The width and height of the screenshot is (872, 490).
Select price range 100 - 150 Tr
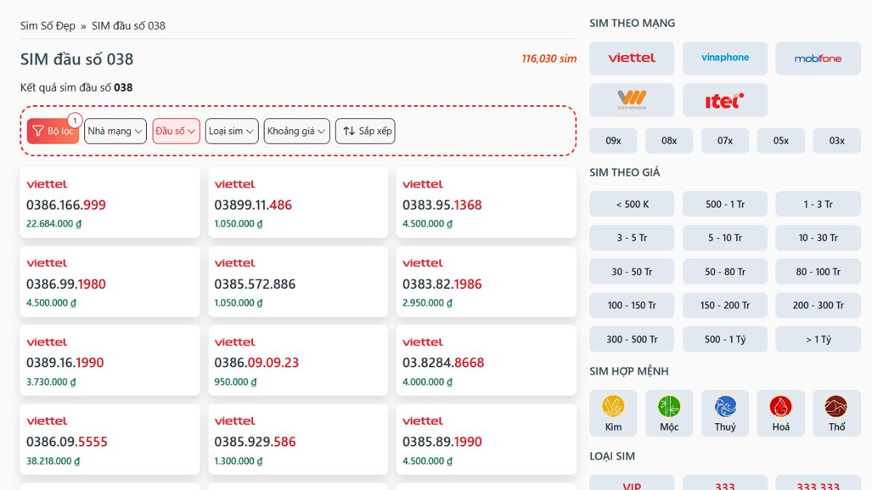pyautogui.click(x=631, y=305)
